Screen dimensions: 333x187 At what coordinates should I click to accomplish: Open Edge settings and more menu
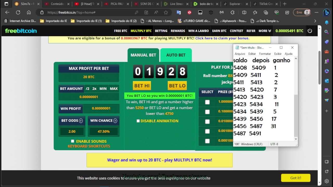click(x=316, y=12)
